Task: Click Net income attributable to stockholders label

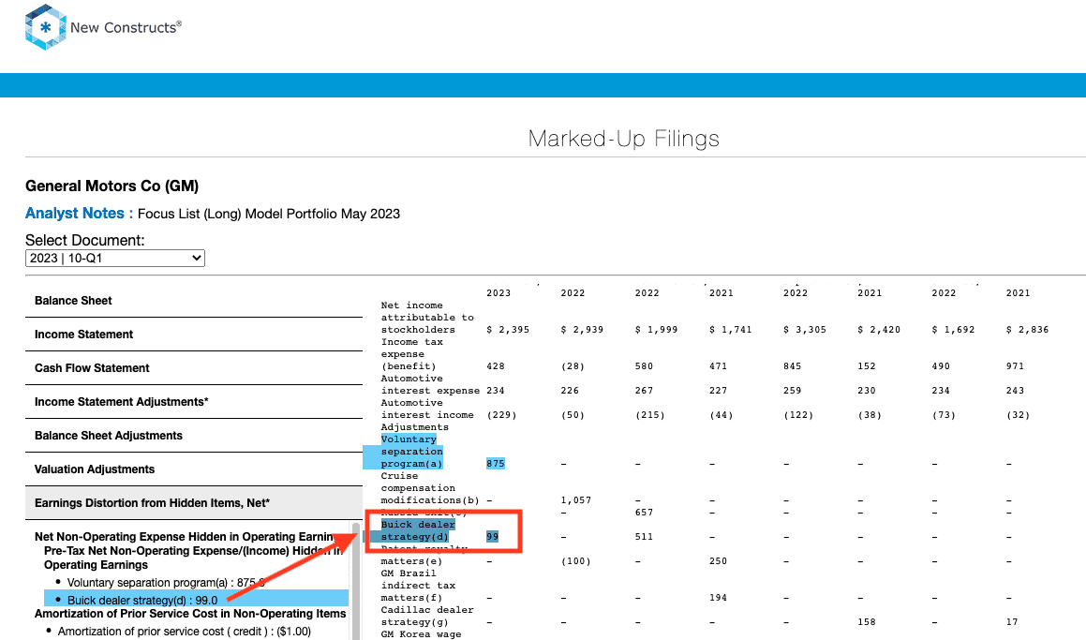Action: click(x=427, y=318)
